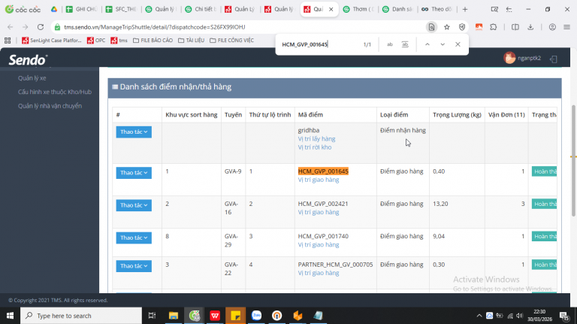Open OPC bookmark
The image size is (577, 324).
coord(96,41)
